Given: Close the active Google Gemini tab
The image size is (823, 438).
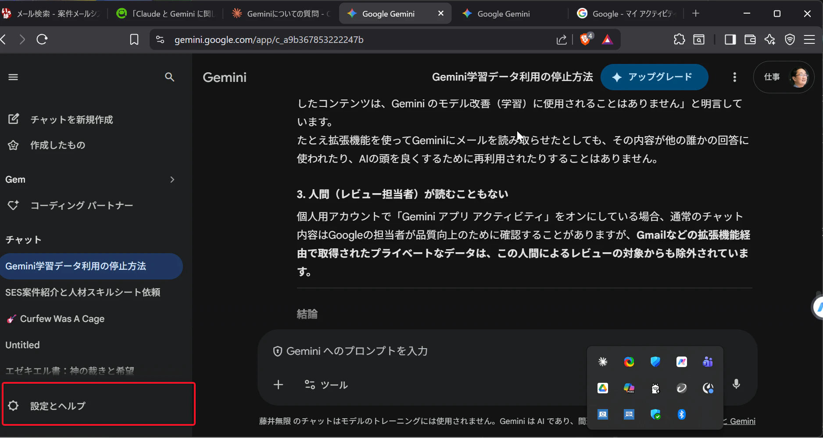Looking at the screenshot, I should point(441,14).
